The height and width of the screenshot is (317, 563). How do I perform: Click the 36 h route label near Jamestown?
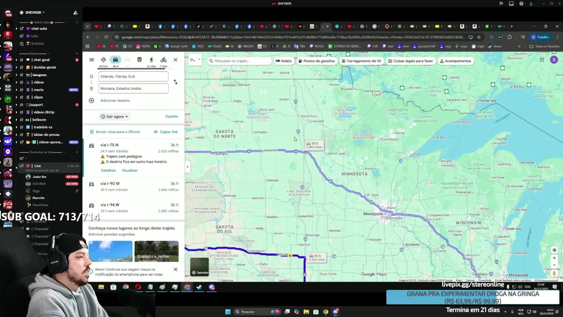click(314, 145)
